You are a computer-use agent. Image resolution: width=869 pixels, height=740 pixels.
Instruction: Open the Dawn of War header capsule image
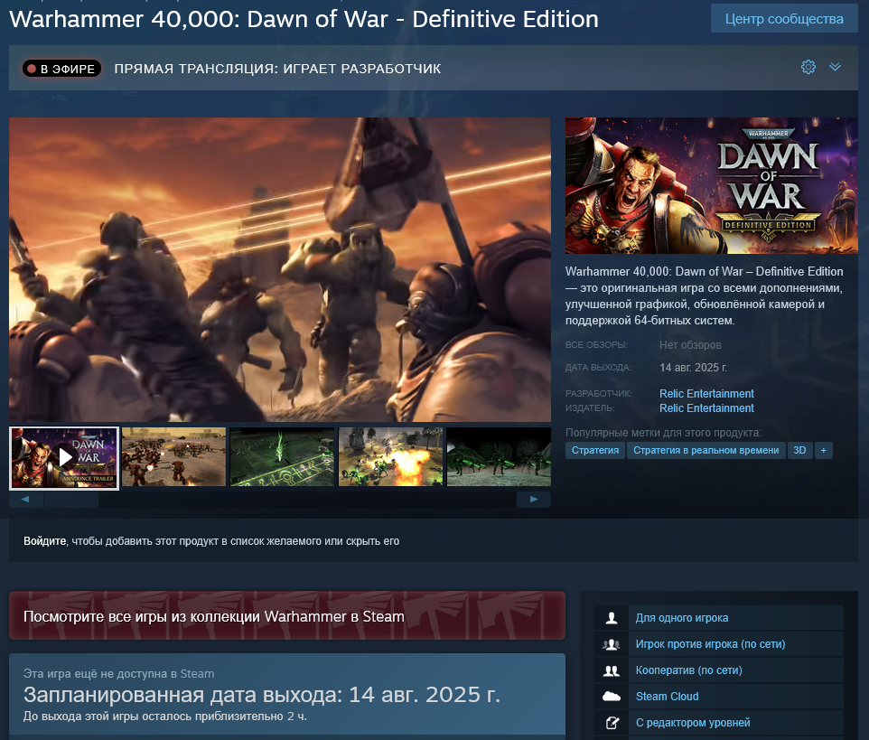click(712, 186)
